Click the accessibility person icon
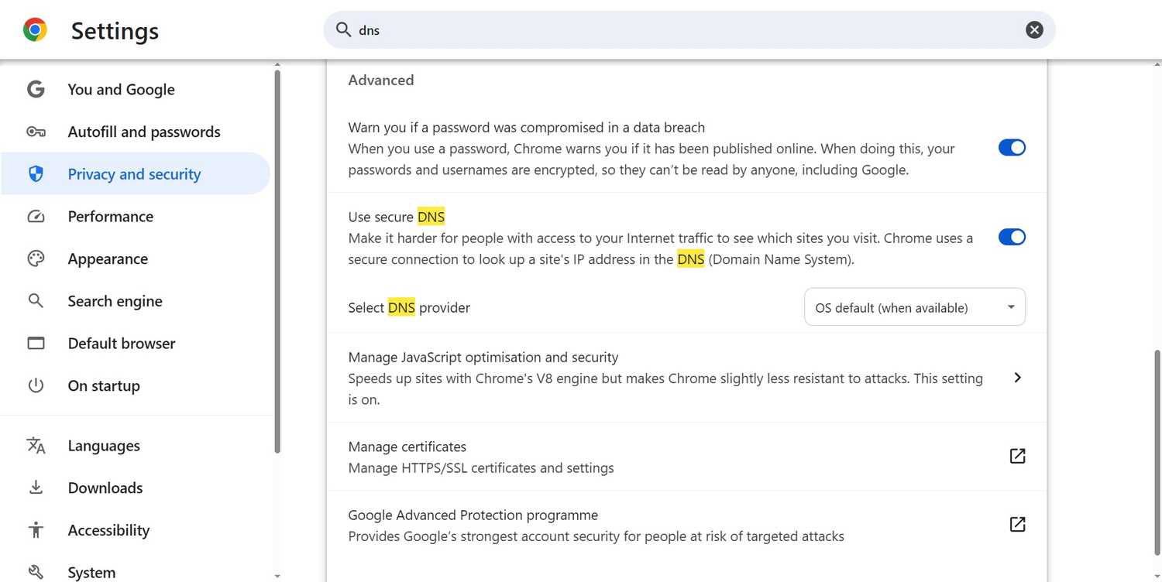Screen dimensions: 1162x582 [x=36, y=530]
